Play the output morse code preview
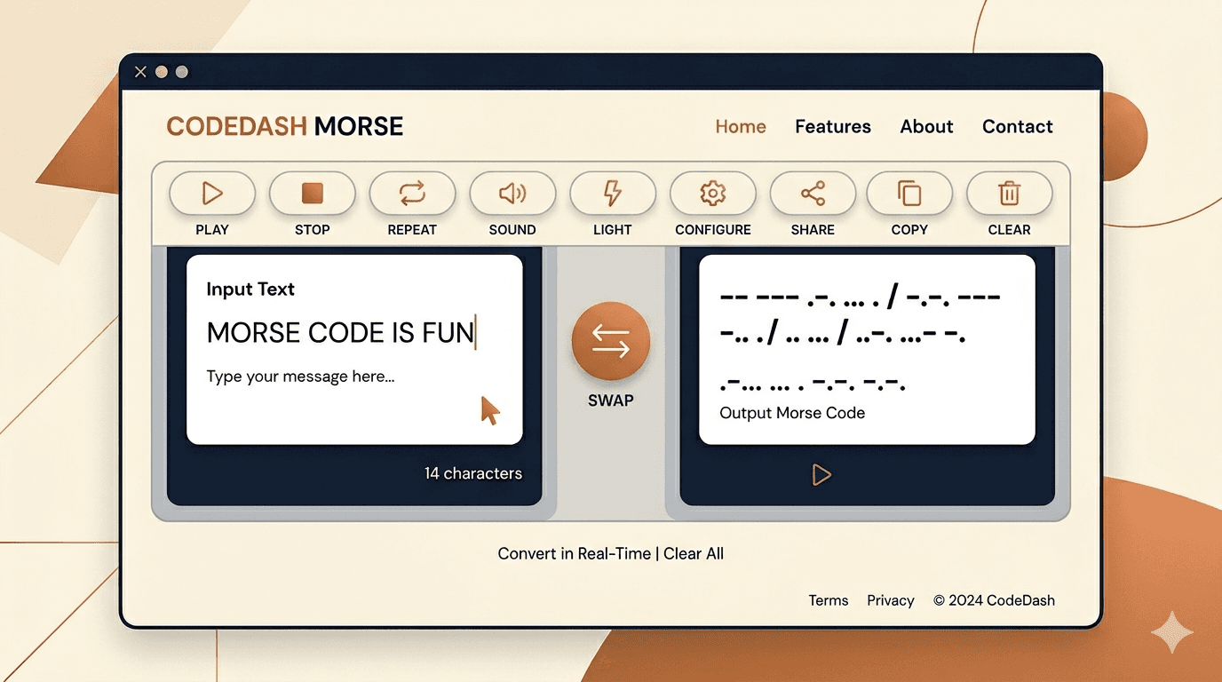Screen dimensions: 1222x682 (821, 474)
